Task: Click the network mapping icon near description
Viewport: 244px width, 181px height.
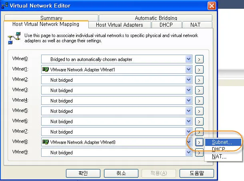Action: 12,39
